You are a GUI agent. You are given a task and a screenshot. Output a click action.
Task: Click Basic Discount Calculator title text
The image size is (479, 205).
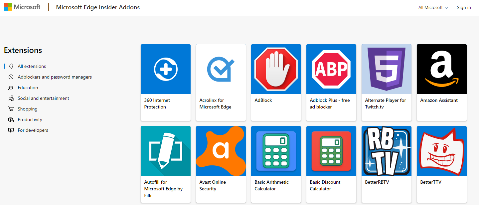[x=325, y=185]
